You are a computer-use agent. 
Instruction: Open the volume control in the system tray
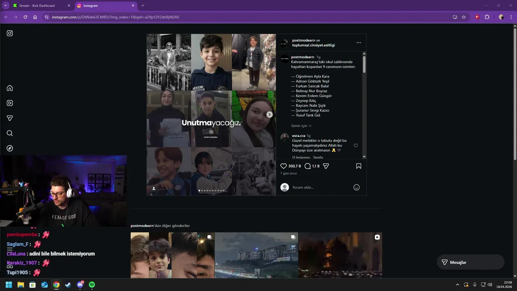coord(490,285)
